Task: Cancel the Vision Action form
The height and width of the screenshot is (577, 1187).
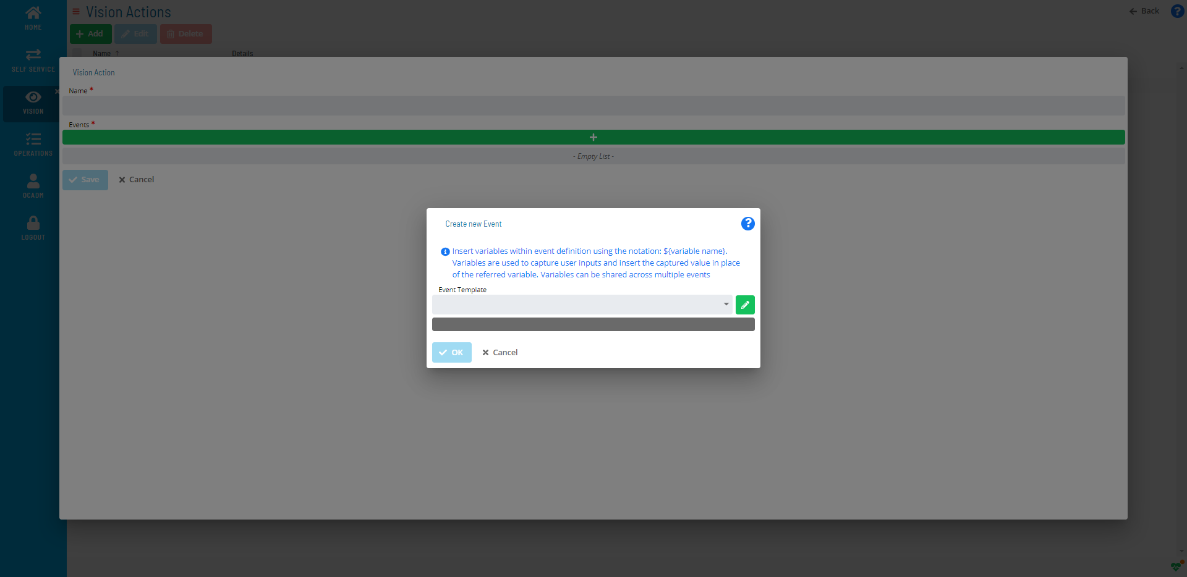Action: (x=137, y=180)
